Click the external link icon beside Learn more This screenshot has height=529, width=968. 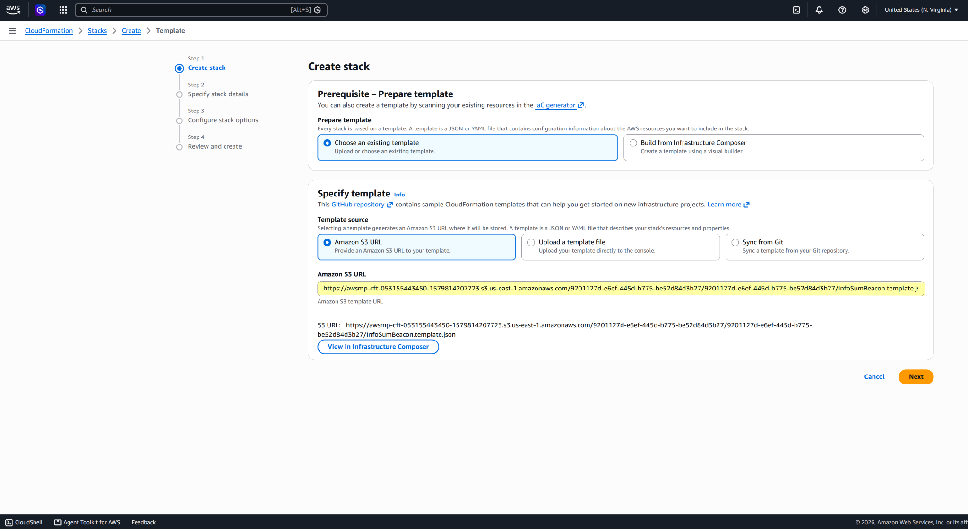coord(747,205)
